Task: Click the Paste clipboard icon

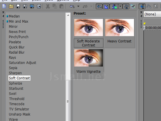Action: pos(62,6)
